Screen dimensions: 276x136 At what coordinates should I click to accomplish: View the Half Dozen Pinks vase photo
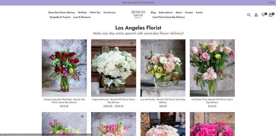pyautogui.click(x=212, y=68)
